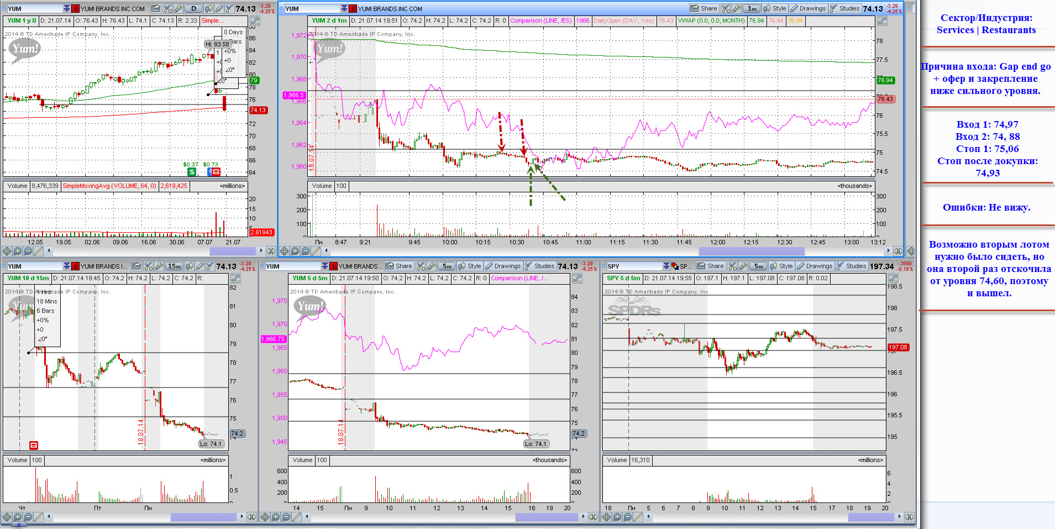Expand symbol dropdown on SPY chart
The image size is (1055, 529).
coord(666,266)
